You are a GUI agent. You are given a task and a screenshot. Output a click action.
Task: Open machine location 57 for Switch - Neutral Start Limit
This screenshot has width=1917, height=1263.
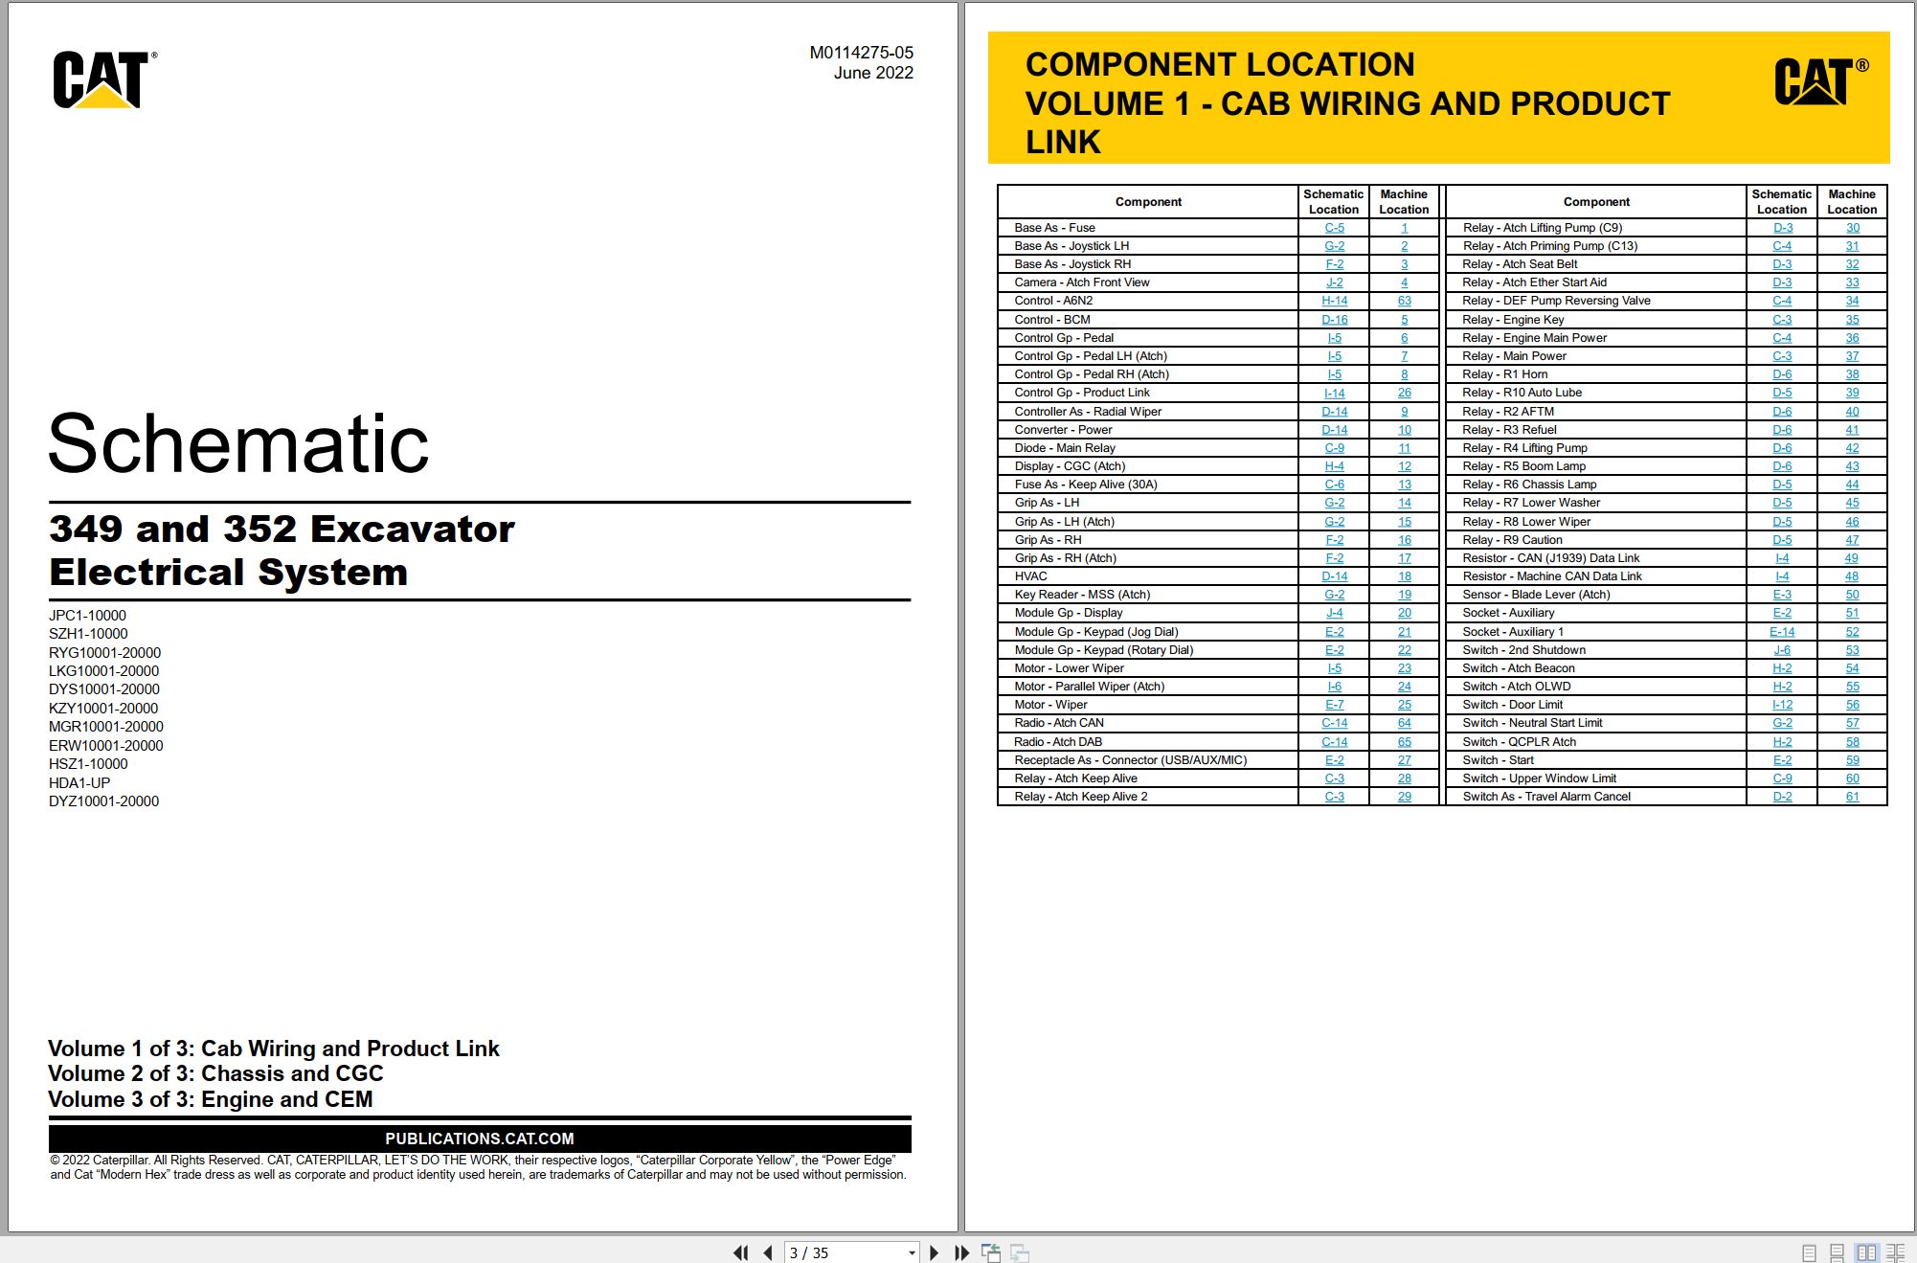1852,723
